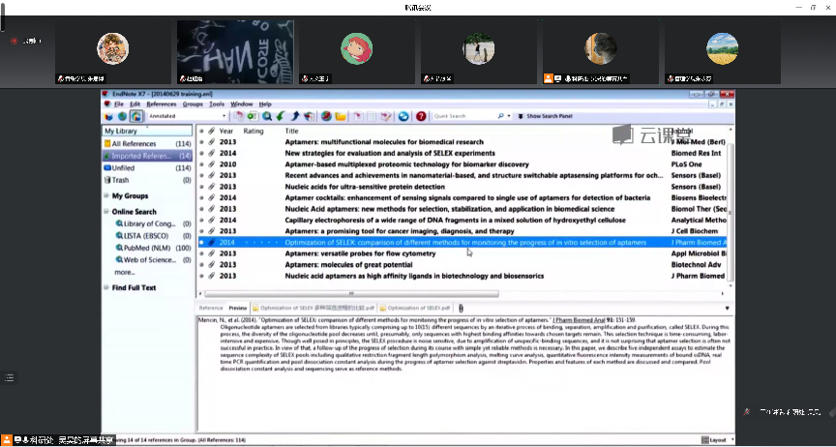Sort references by the Year column header
836x447 pixels.
pyautogui.click(x=226, y=131)
